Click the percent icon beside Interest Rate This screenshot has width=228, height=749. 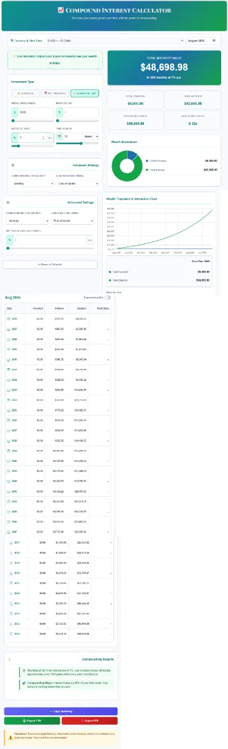[14, 137]
